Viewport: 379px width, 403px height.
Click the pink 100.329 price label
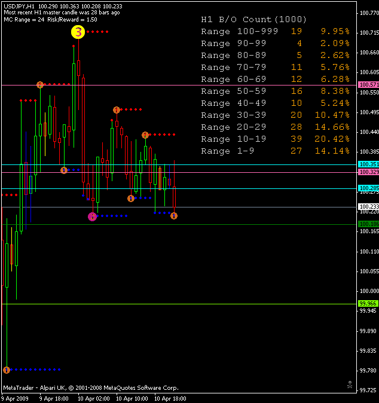click(x=367, y=172)
